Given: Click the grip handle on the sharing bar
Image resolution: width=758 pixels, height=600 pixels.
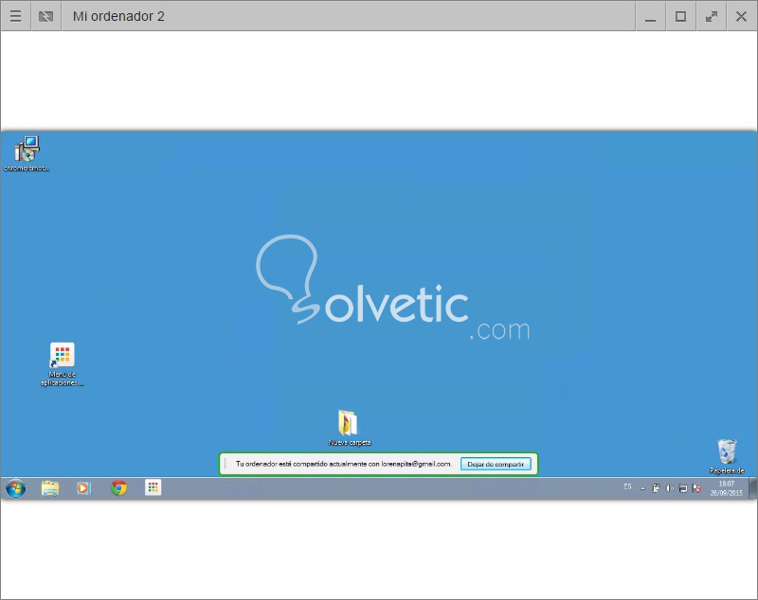Looking at the screenshot, I should pyautogui.click(x=226, y=464).
